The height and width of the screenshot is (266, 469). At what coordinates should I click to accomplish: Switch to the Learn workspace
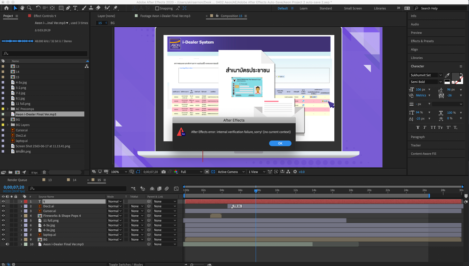coord(304,8)
